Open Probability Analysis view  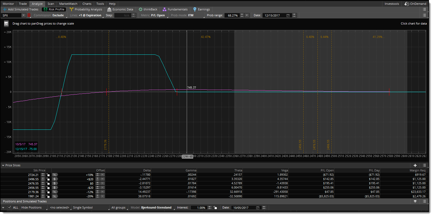pos(86,9)
